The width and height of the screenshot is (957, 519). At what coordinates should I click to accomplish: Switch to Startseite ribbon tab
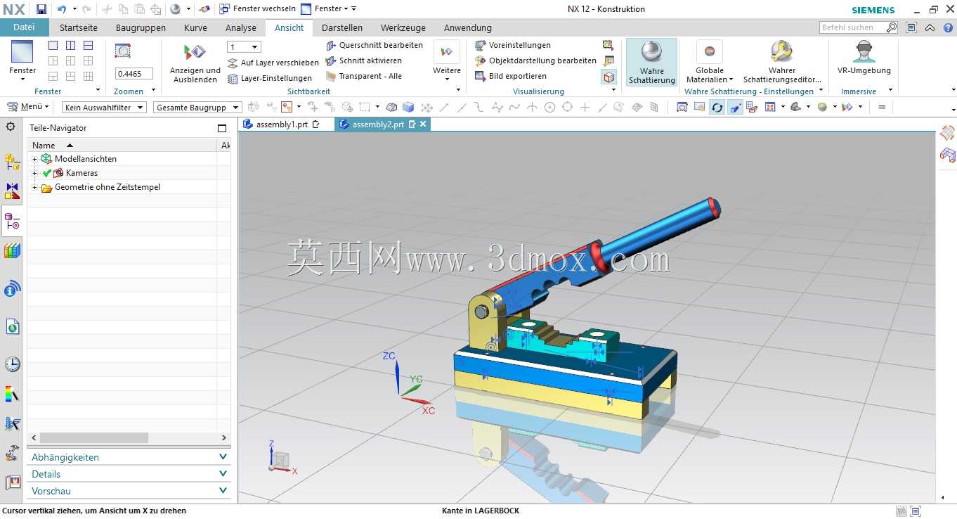pos(79,27)
